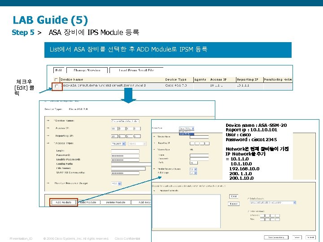Click the Access IP column header

click(x=218, y=80)
